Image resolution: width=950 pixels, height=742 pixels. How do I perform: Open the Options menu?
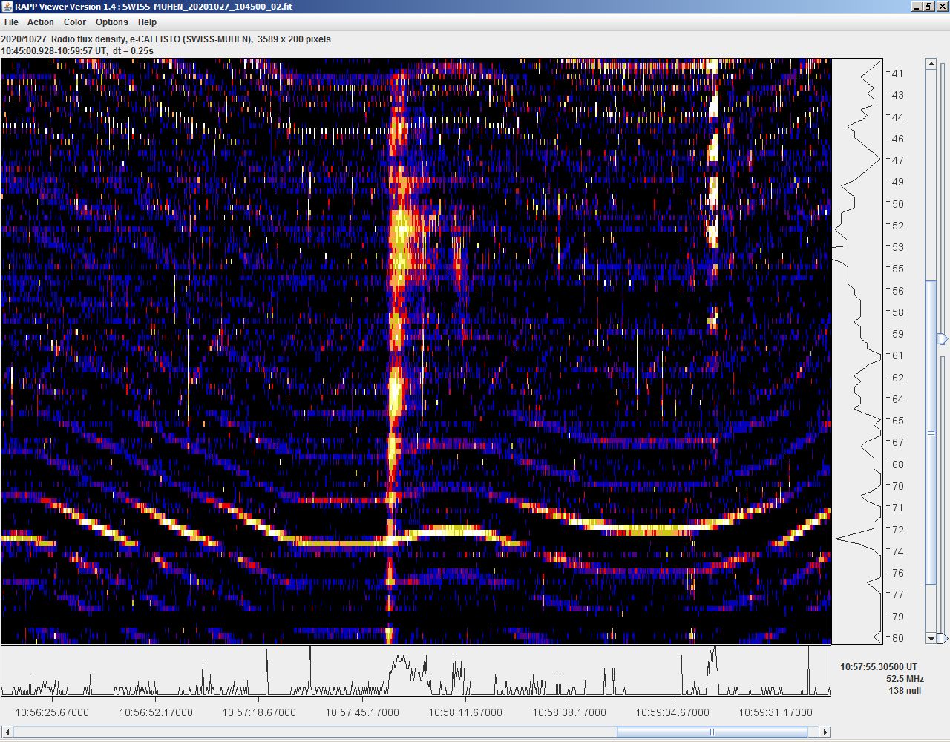(112, 22)
